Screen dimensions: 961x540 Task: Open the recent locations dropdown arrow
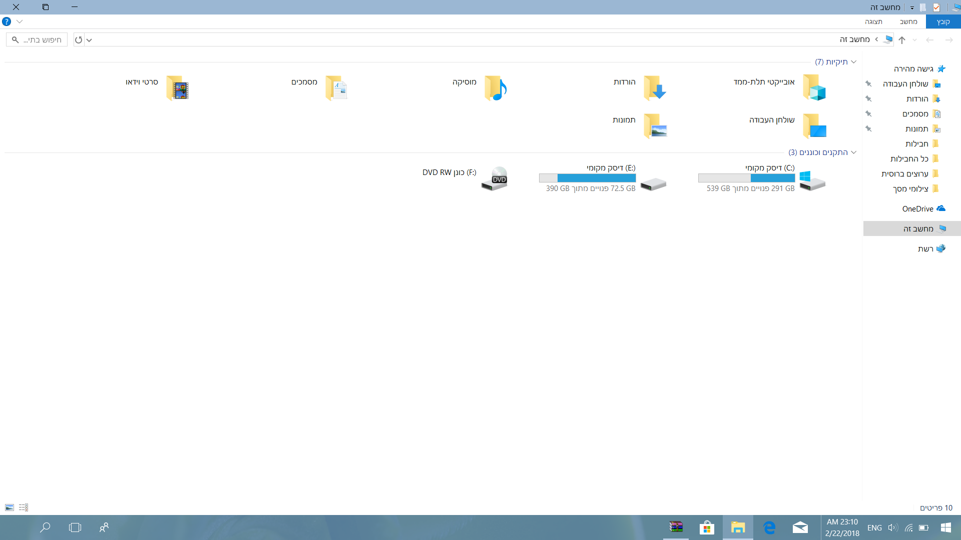(x=915, y=40)
